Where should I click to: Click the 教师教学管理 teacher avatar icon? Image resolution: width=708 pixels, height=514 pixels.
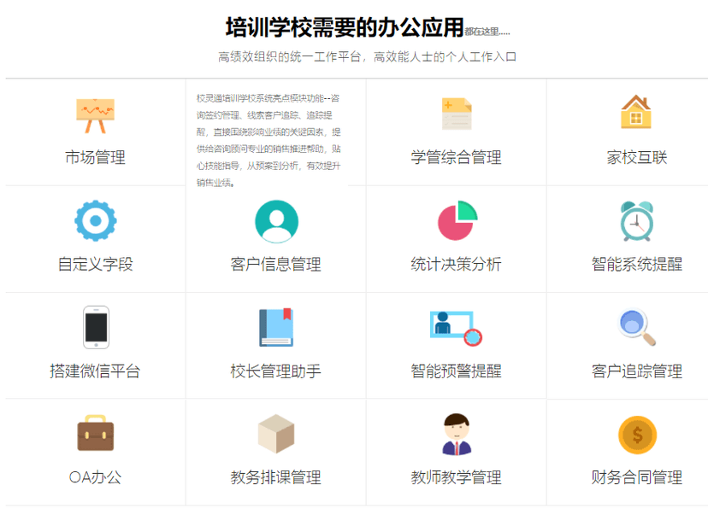click(457, 434)
